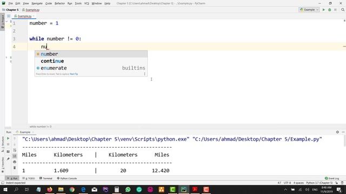346x194 pixels.
Task: Open the memory indicator icon in status bar
Action: (x=342, y=183)
